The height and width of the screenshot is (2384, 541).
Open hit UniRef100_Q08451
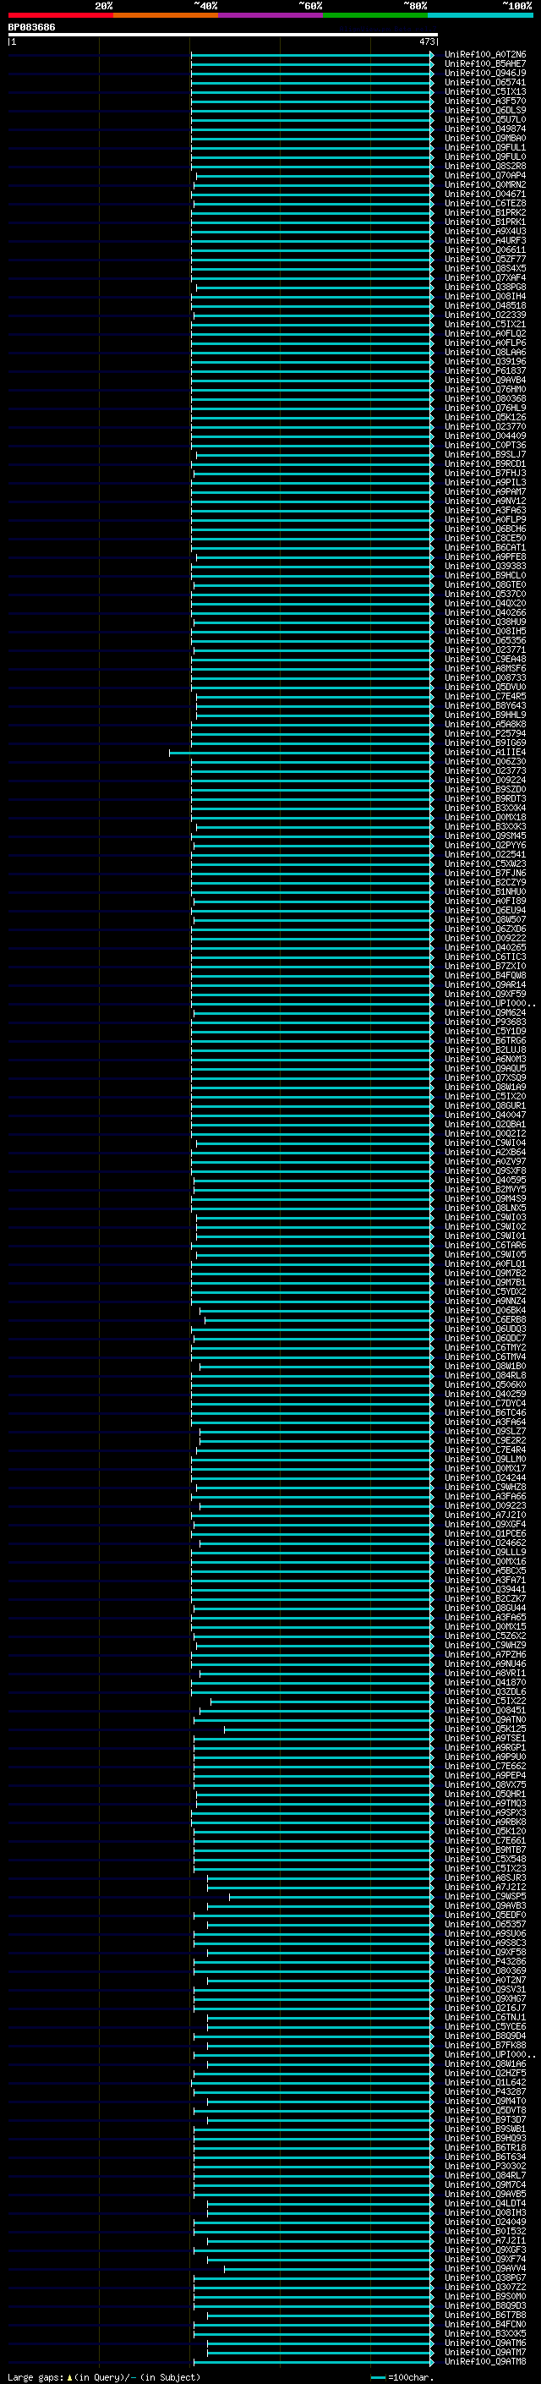point(484,1710)
